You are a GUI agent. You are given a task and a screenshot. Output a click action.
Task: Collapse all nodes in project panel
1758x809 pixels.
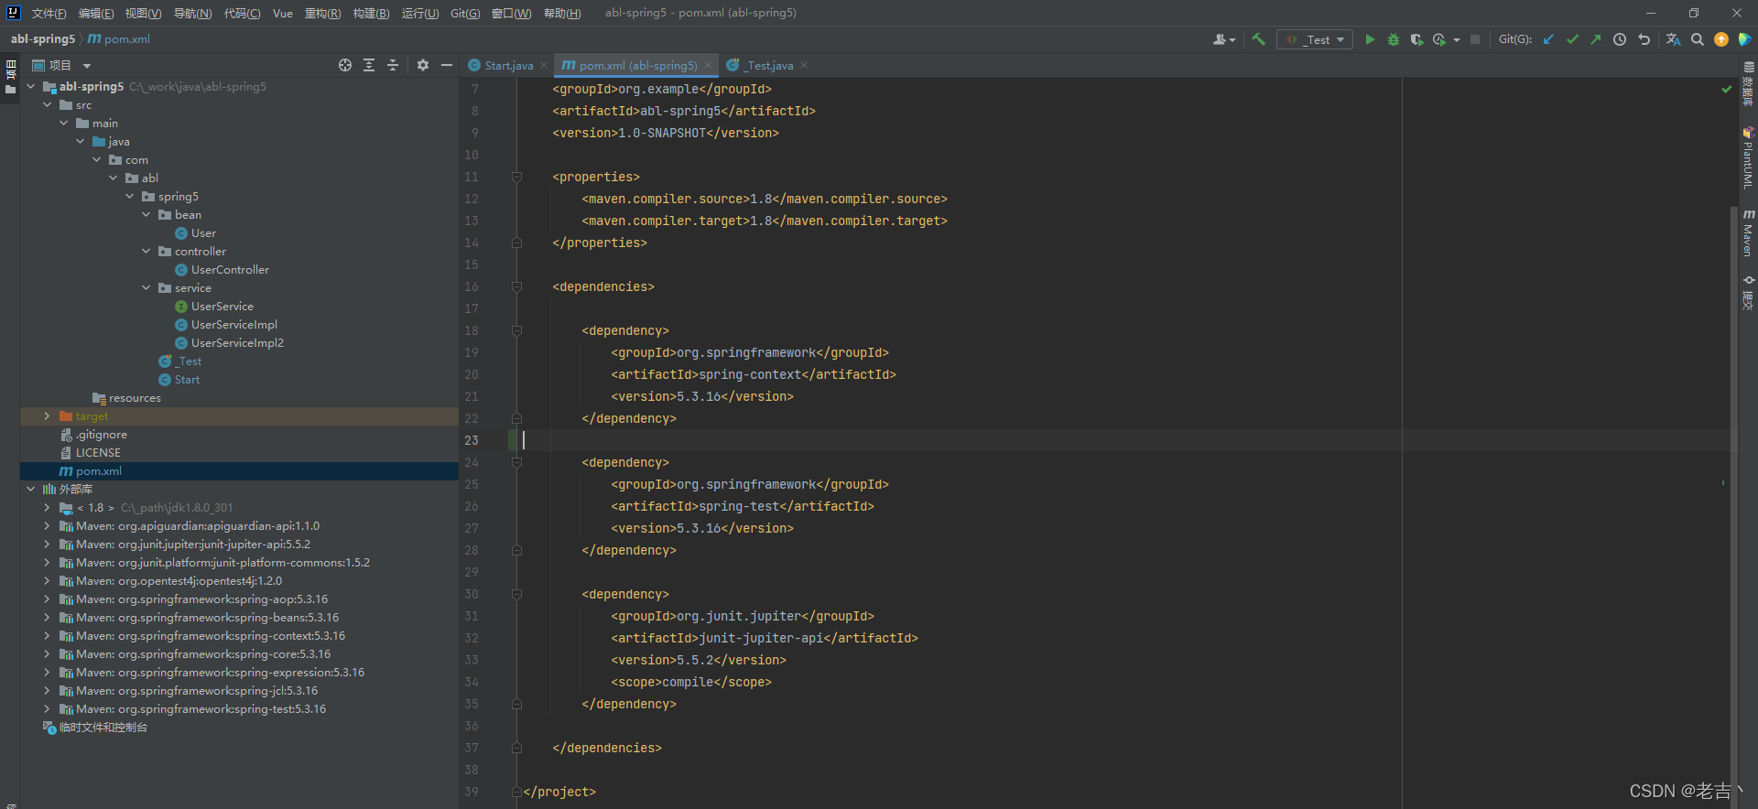coord(393,65)
